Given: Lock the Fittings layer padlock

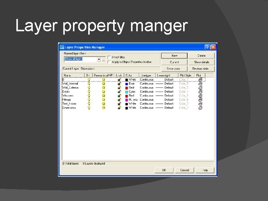Looking at the screenshot, I should click(x=119, y=100).
